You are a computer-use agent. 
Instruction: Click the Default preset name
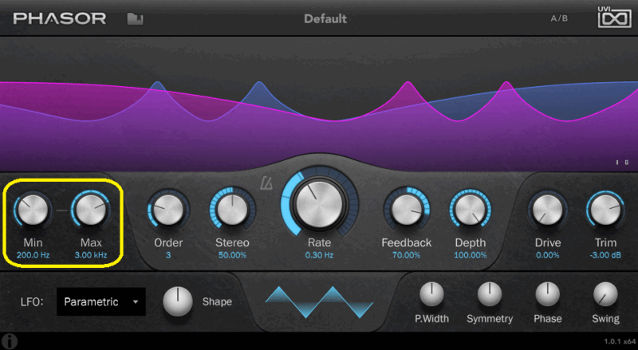[x=325, y=18]
